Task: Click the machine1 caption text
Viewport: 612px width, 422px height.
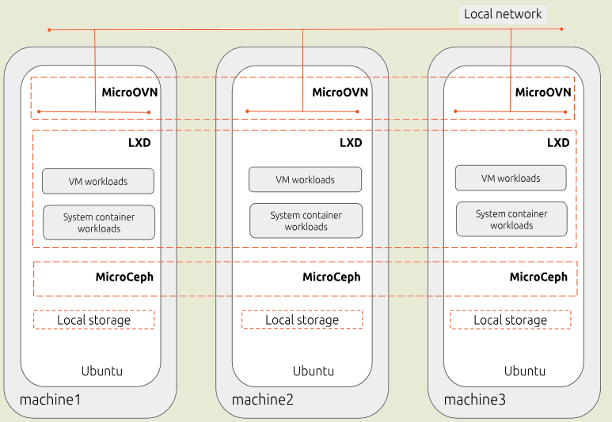Action: coord(51,400)
